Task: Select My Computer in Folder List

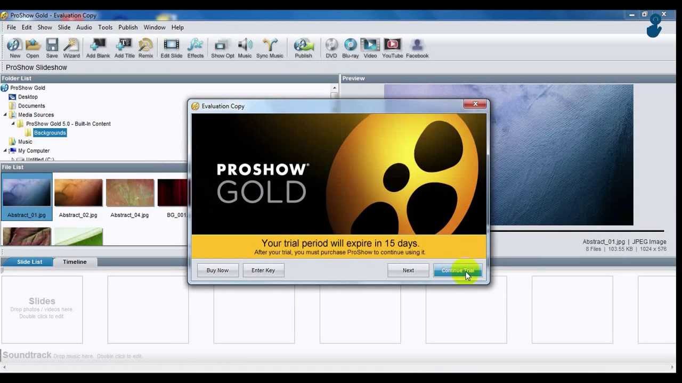Action: pyautogui.click(x=34, y=151)
